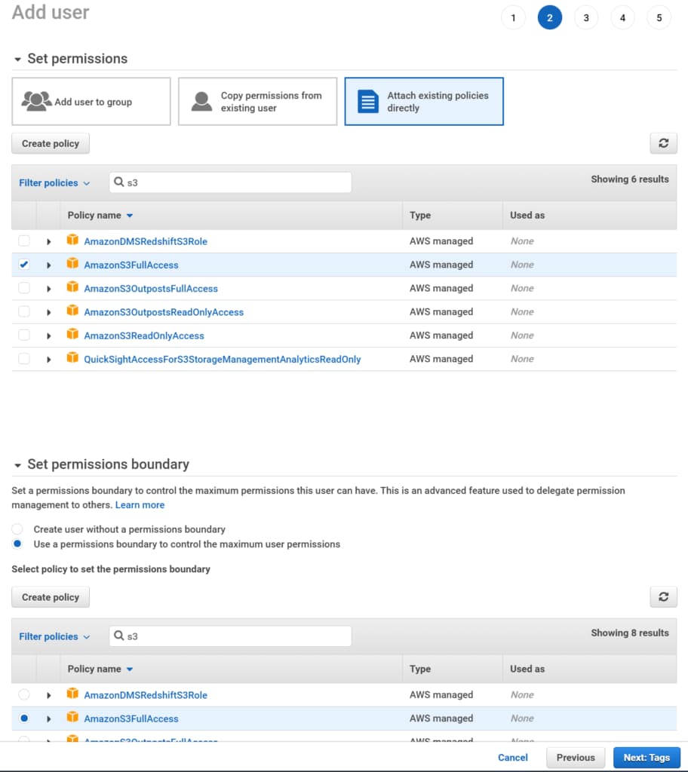Click the boundary list AmazonDMSRedshiftS3Role policy icon

[x=72, y=694]
